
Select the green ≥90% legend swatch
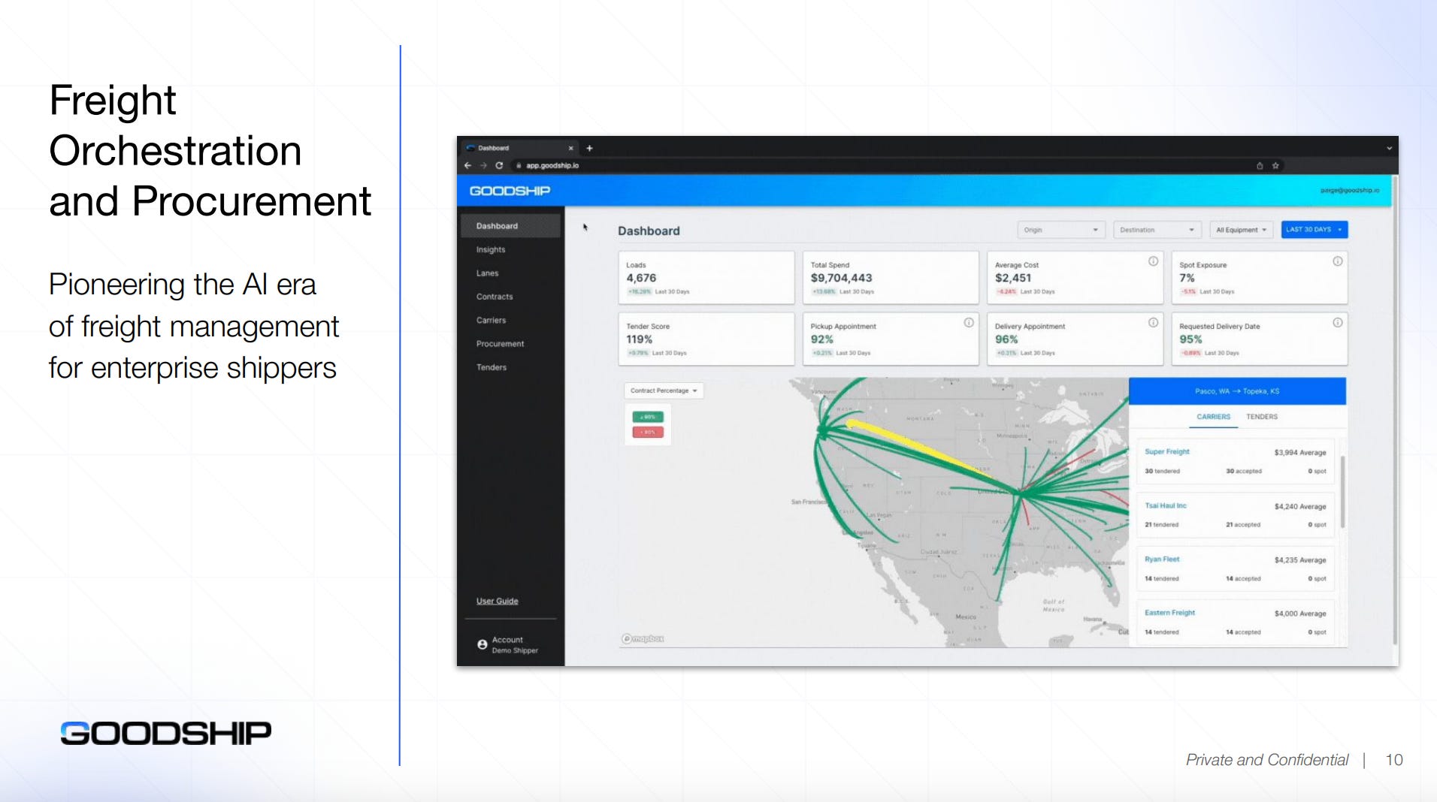point(648,417)
